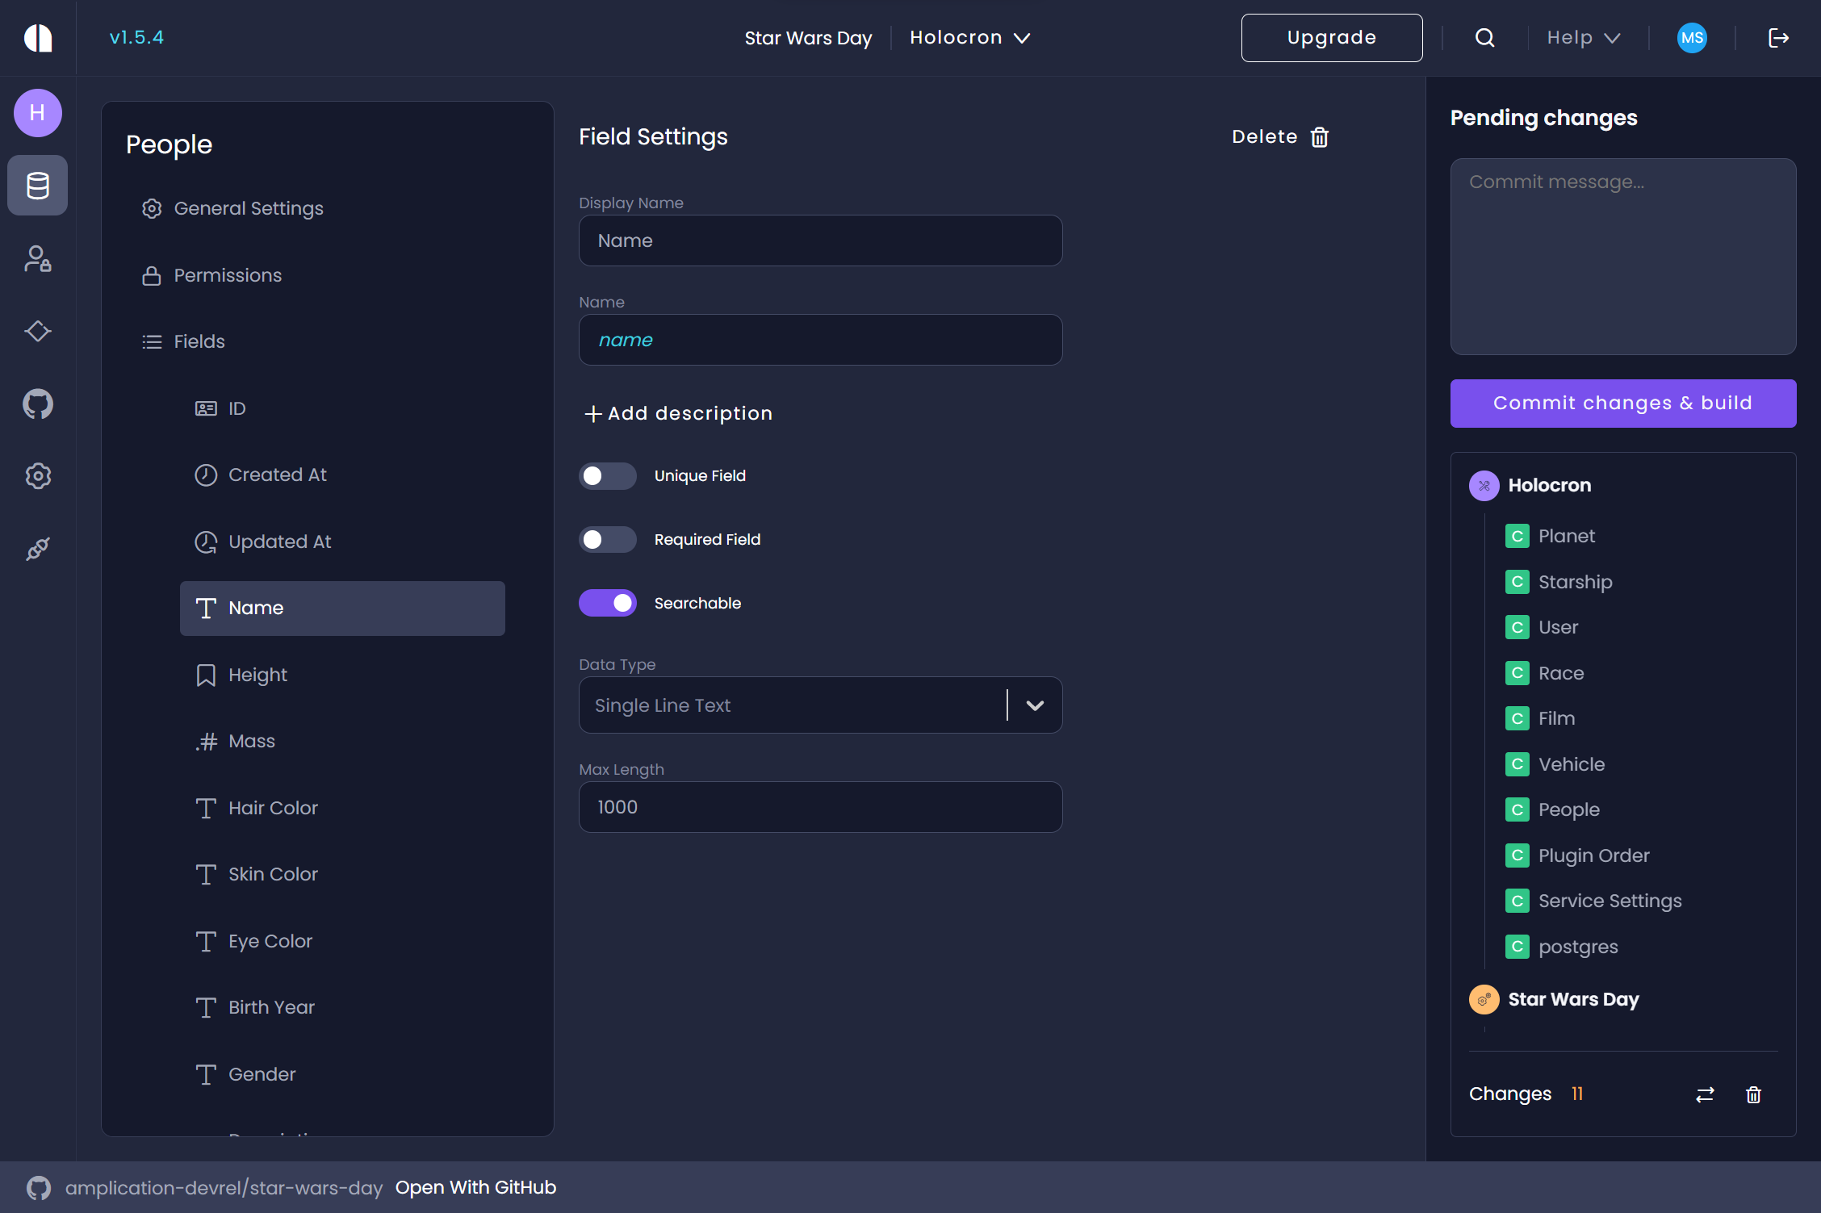Open Race in pending changes
This screenshot has height=1213, width=1821.
[1561, 673]
